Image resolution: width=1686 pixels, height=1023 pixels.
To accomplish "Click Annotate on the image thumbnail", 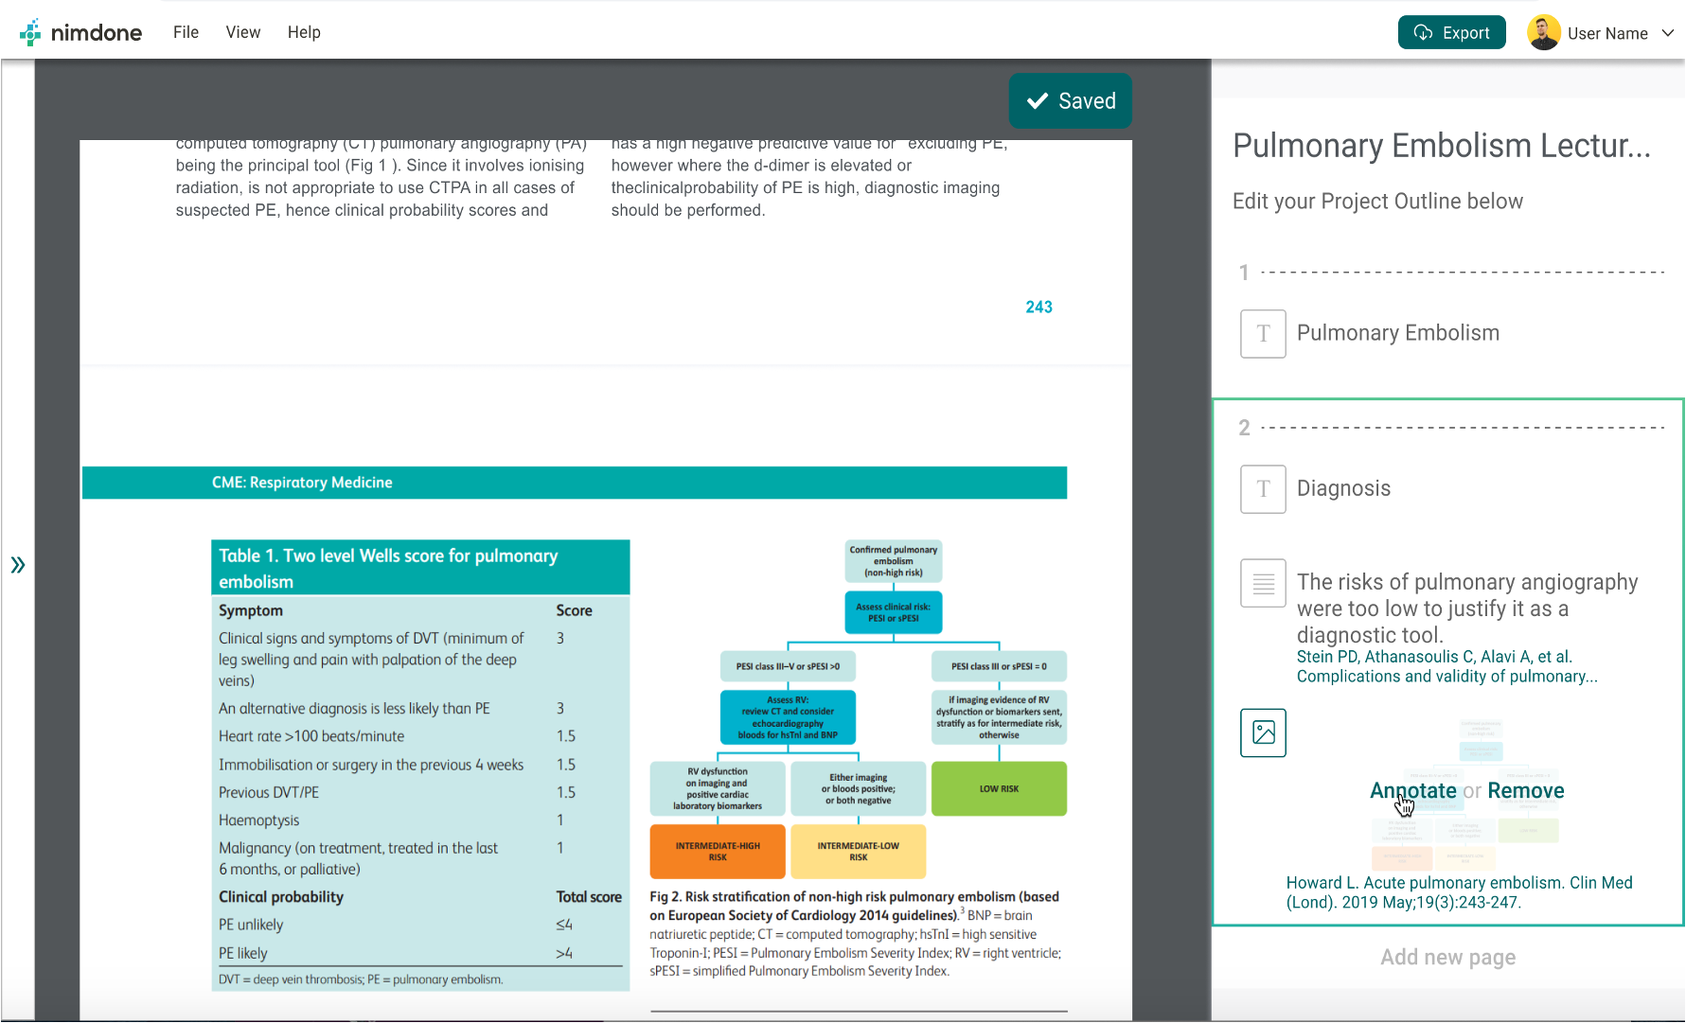I will 1412,790.
